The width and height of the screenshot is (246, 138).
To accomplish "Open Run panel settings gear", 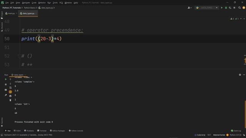I will pyautogui.click(x=240, y=75).
